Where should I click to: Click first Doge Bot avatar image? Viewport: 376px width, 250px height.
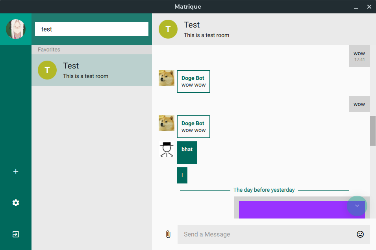[x=167, y=78]
